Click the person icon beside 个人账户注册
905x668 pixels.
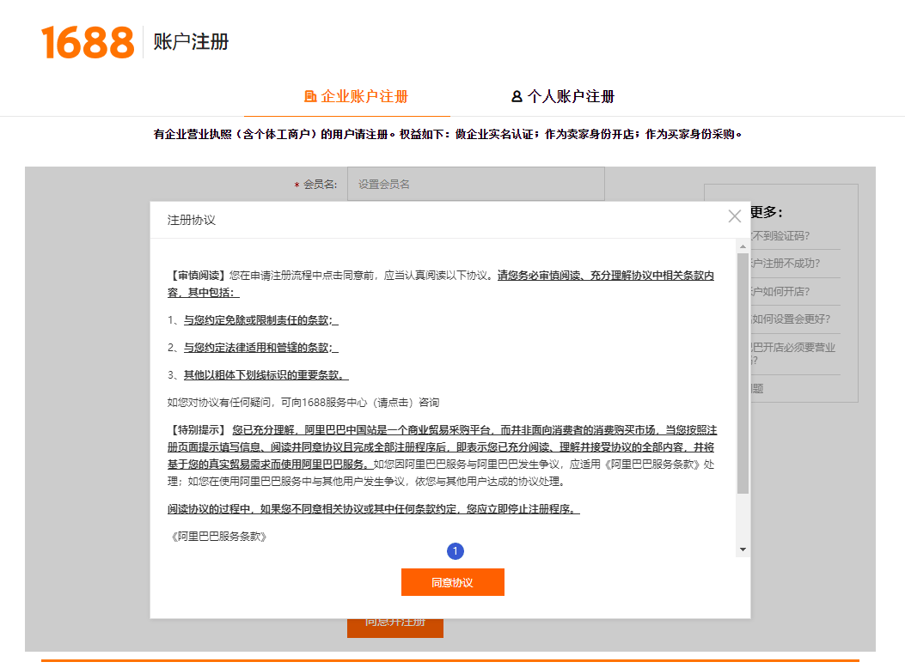(517, 97)
